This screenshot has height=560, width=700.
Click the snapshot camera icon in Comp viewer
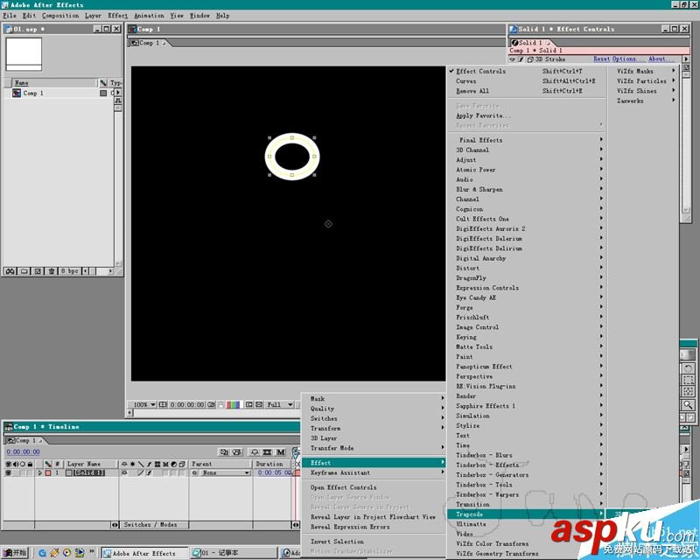pyautogui.click(x=211, y=404)
